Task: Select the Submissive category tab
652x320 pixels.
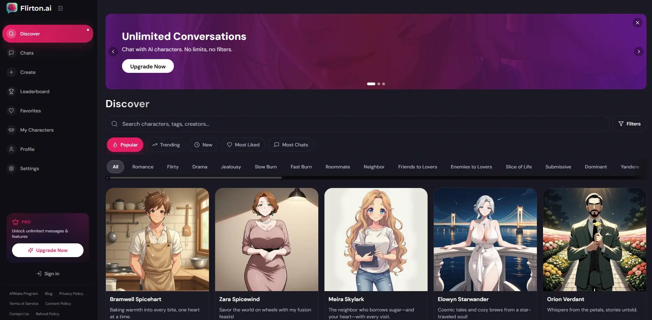Action: pos(558,167)
